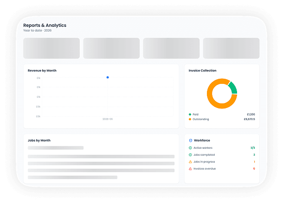Click the 2026-06 axis label
This screenshot has height=203, width=283.
pyautogui.click(x=108, y=119)
